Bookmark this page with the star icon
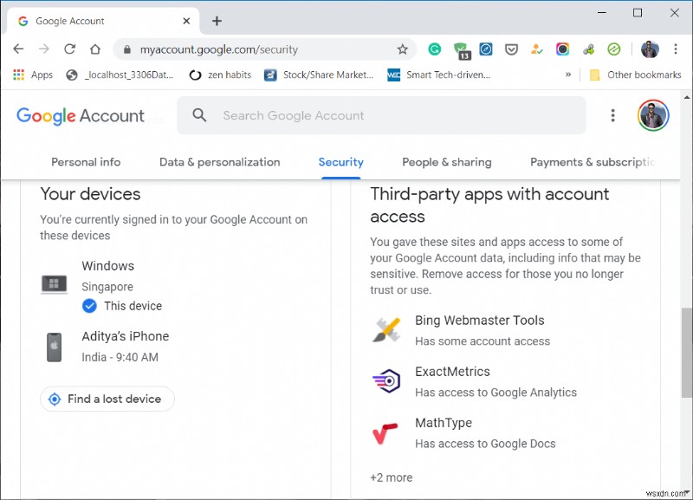The width and height of the screenshot is (693, 500). pos(402,49)
